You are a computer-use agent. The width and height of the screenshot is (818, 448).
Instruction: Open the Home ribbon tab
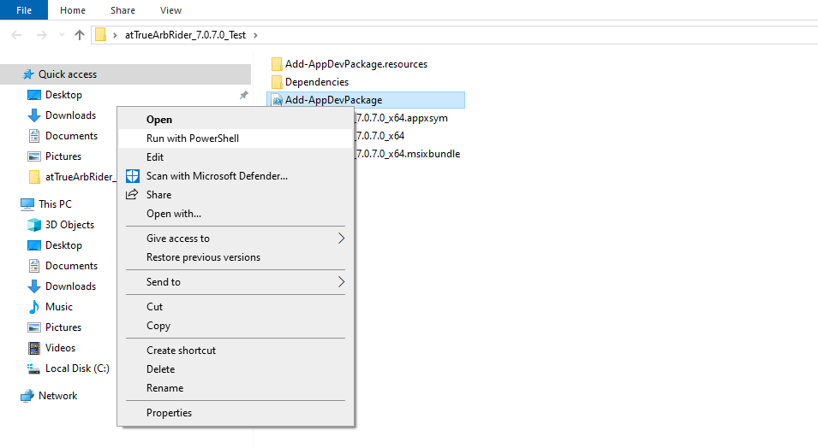click(73, 10)
